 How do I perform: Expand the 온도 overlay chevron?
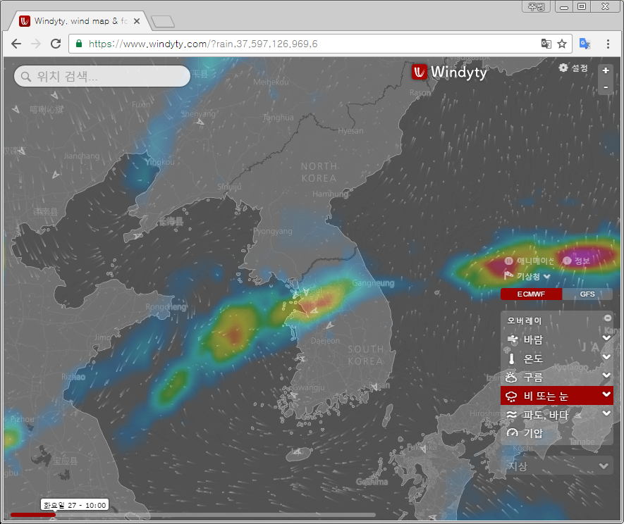point(606,356)
